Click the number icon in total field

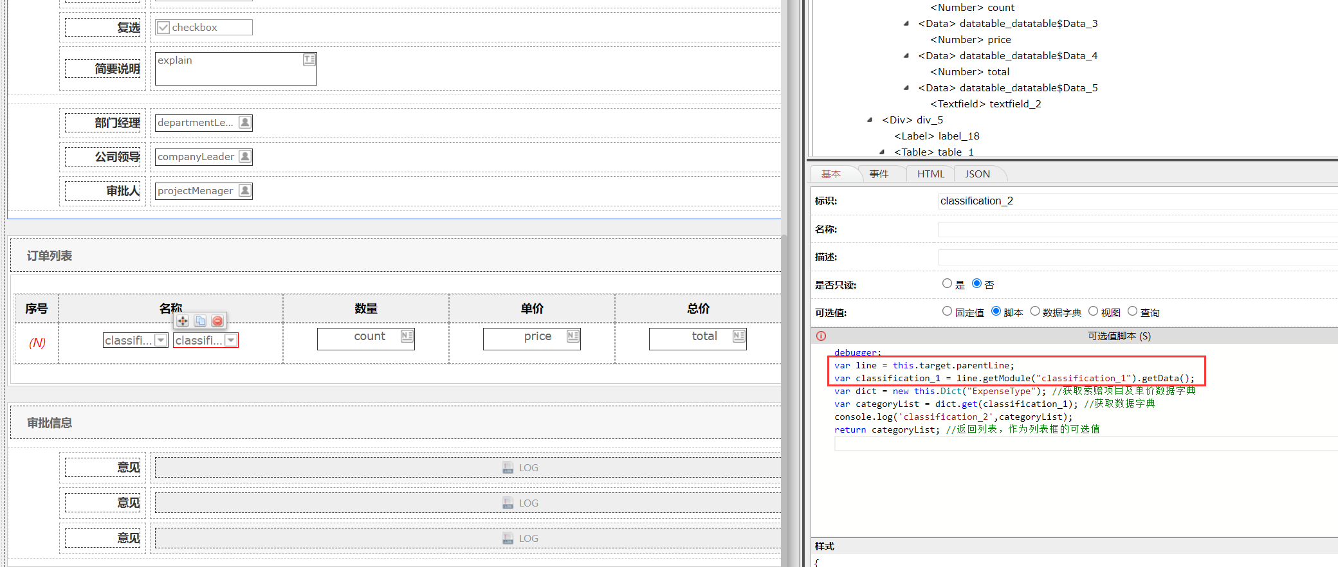point(738,336)
